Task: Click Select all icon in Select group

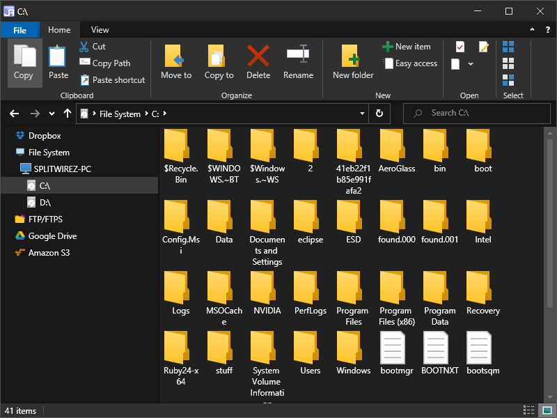Action: (508, 47)
